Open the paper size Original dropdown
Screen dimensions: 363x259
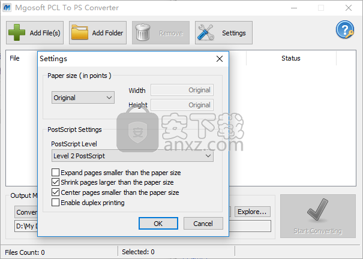tap(83, 97)
